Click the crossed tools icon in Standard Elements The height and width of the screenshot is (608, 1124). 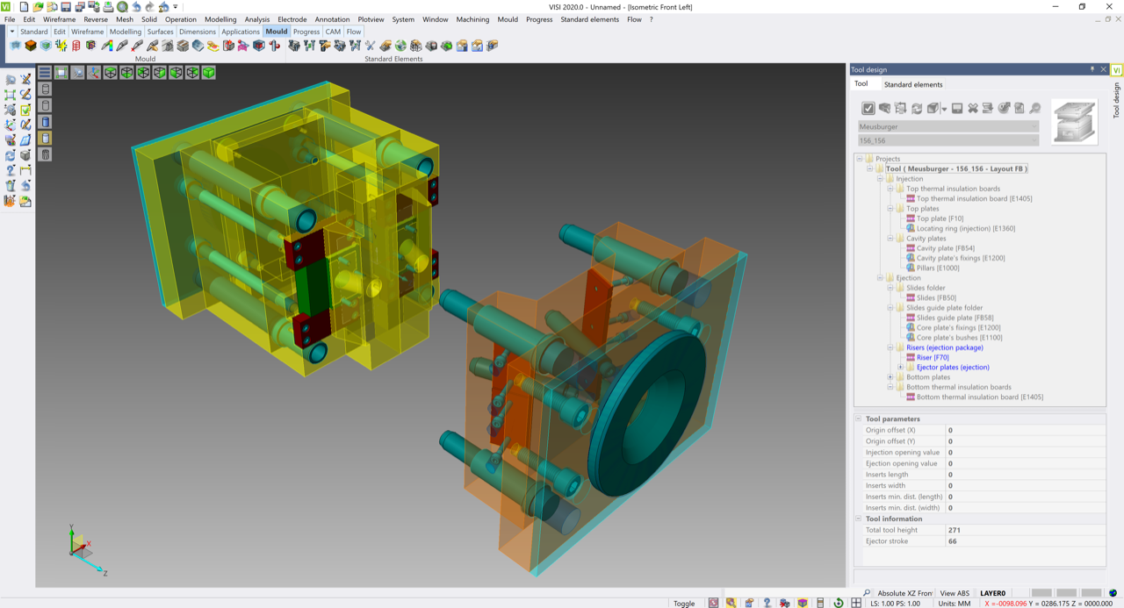(370, 46)
